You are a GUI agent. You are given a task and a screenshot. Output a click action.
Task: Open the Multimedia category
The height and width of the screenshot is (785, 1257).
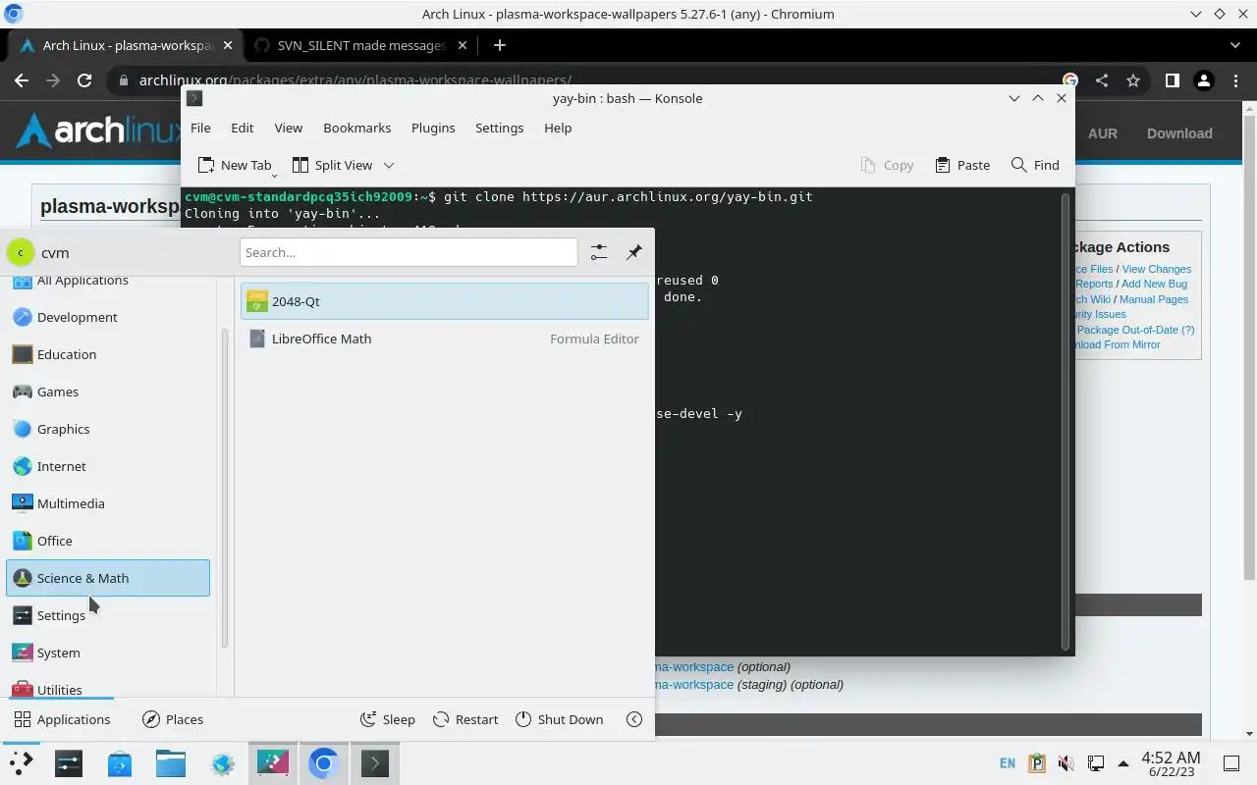[x=108, y=503]
